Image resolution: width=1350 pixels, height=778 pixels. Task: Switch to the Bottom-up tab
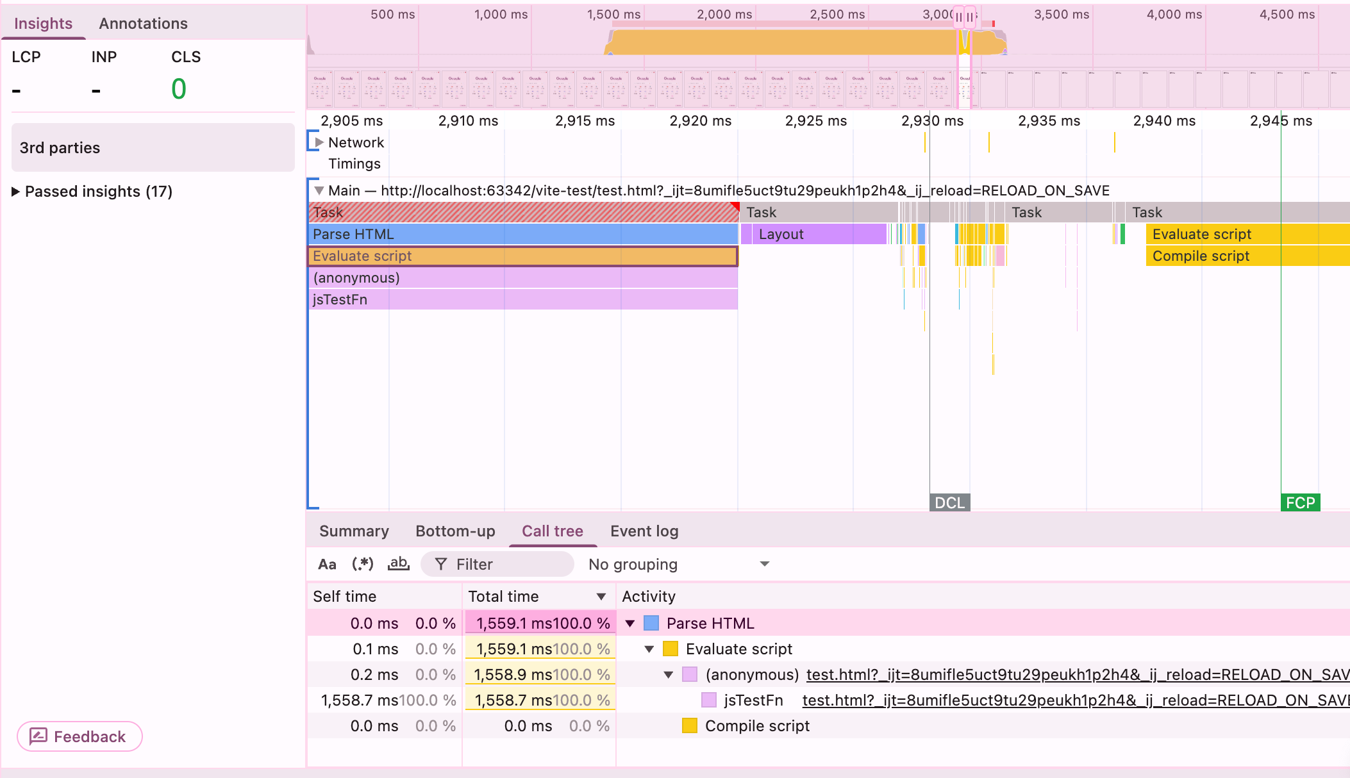[x=455, y=531]
